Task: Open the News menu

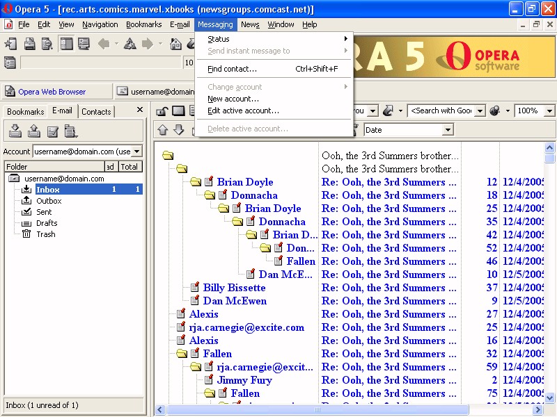Action: (250, 24)
